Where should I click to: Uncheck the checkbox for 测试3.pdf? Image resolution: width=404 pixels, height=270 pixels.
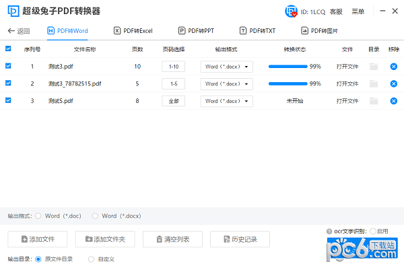[x=8, y=66]
